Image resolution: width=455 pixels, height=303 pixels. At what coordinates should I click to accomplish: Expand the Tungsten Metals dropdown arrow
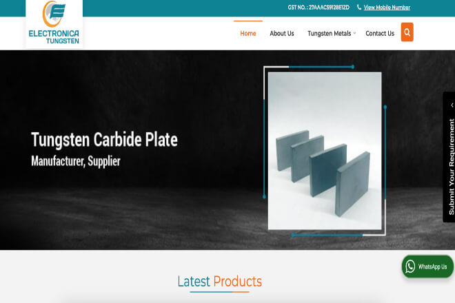[354, 33]
